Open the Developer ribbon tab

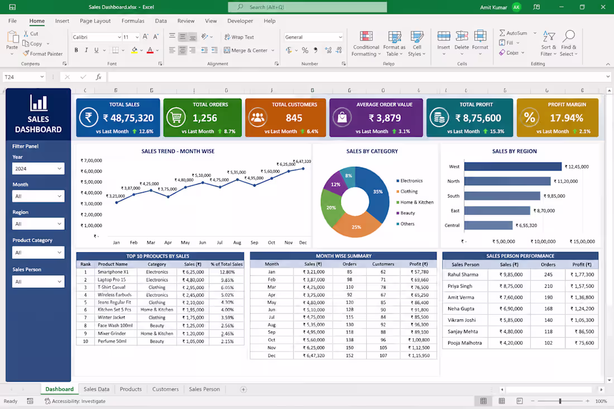[240, 21]
